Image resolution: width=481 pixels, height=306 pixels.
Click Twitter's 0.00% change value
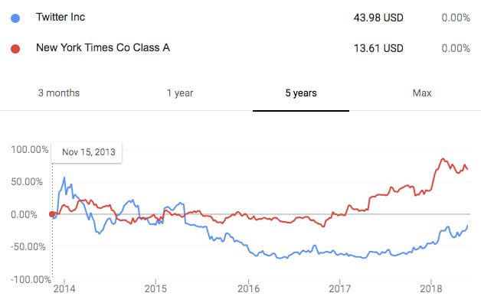click(455, 18)
